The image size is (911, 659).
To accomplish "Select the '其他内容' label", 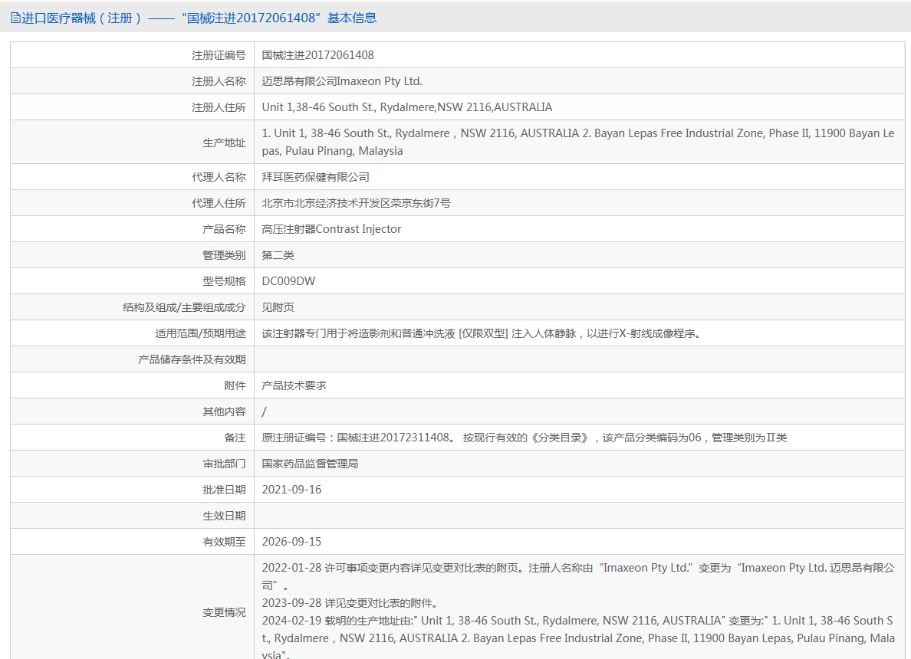I will tap(224, 412).
